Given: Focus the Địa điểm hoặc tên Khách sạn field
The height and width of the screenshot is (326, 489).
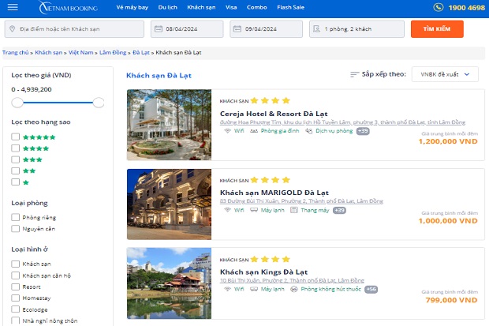Looking at the screenshot, I should tap(74, 29).
